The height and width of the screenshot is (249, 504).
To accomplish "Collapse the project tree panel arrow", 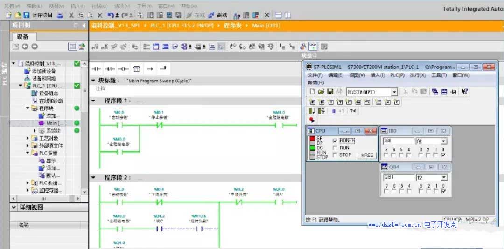I will coord(84,25).
